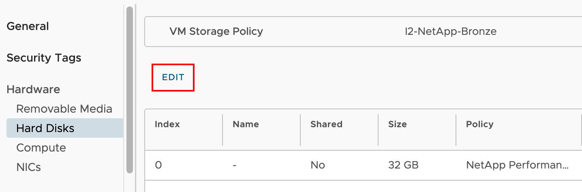Select the hard disk row with index 0
Screen dimensions: 582x192
[158, 165]
